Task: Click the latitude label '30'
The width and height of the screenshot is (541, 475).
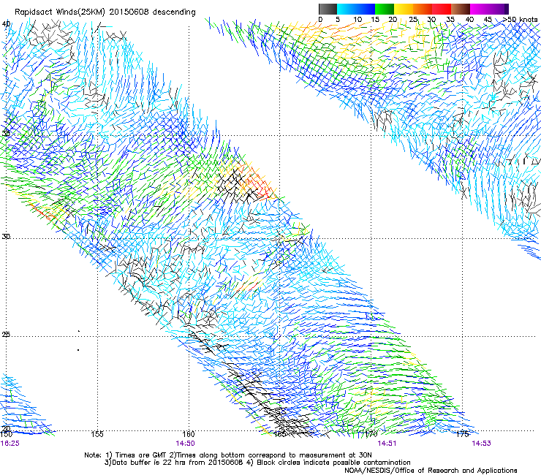Action: 6,237
